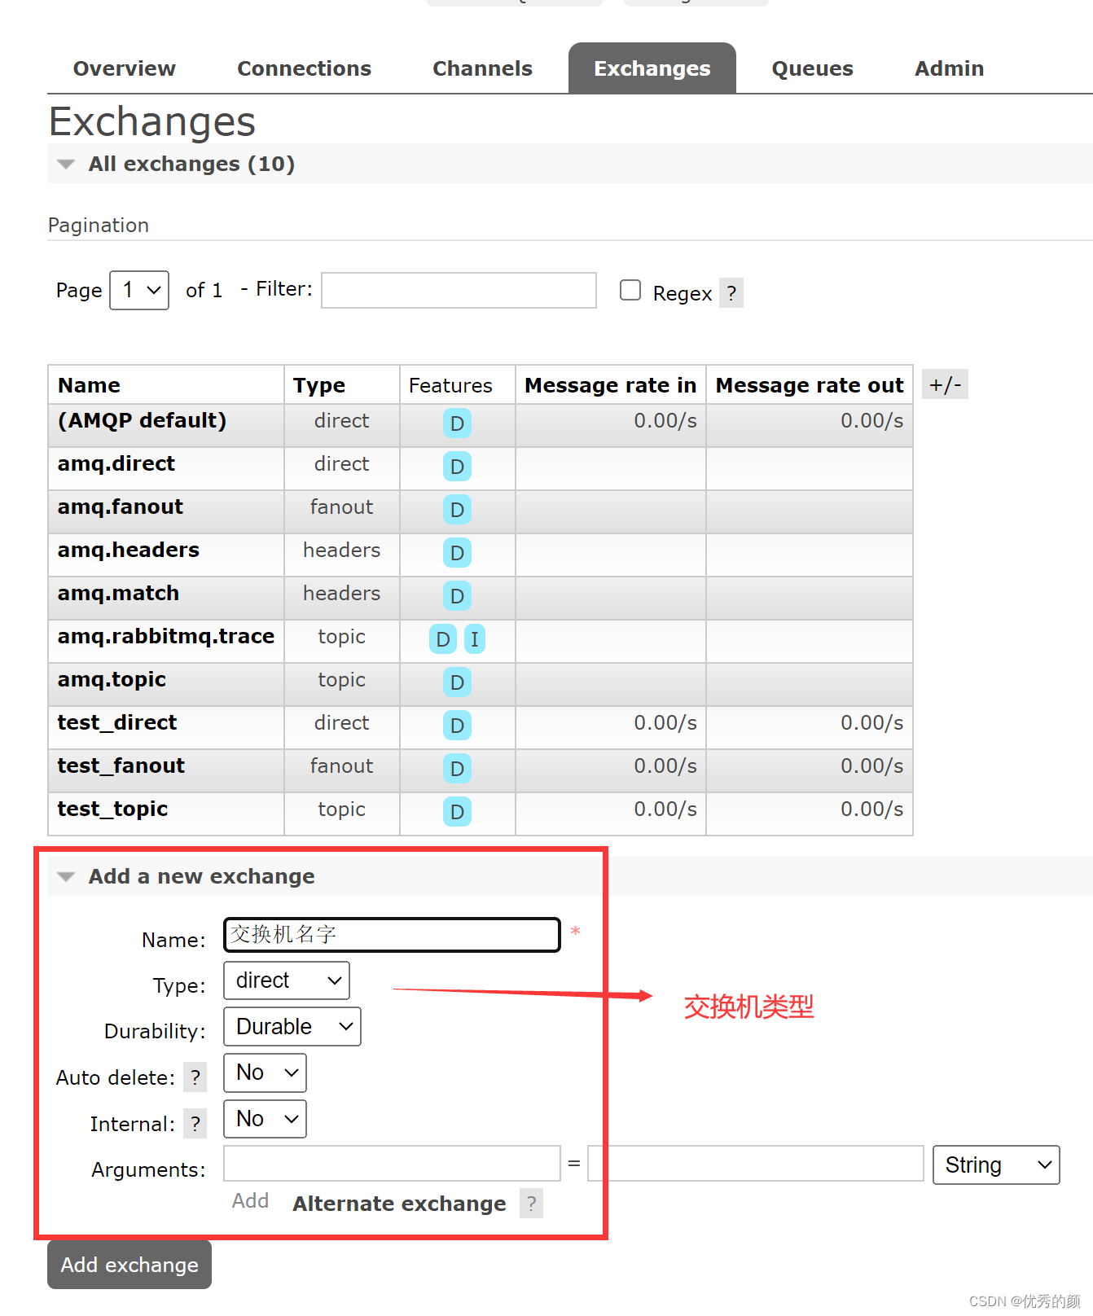
Task: Open the test_topic exchange
Action: 112,809
